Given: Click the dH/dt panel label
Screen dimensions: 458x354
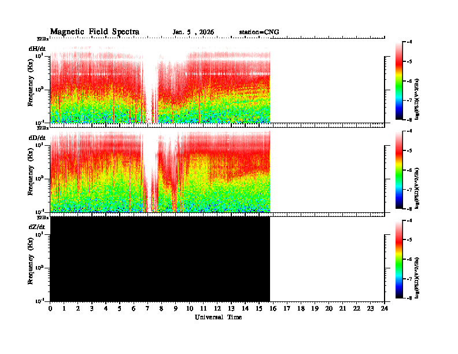Looking at the screenshot, I should click(x=37, y=49).
